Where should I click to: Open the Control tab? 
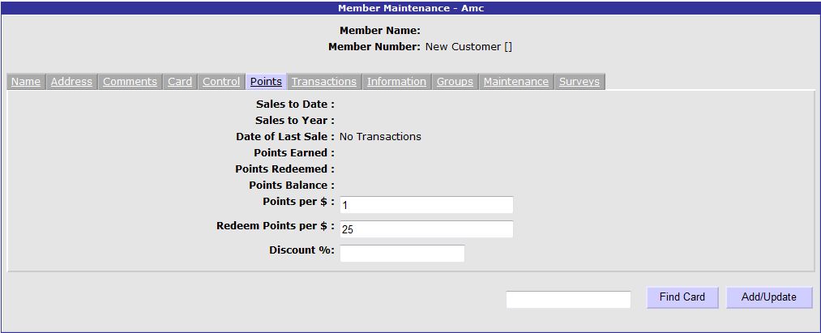click(221, 82)
